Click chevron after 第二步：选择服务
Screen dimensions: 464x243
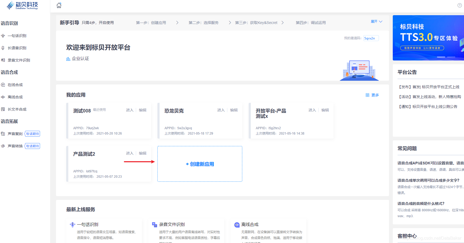tap(230, 23)
